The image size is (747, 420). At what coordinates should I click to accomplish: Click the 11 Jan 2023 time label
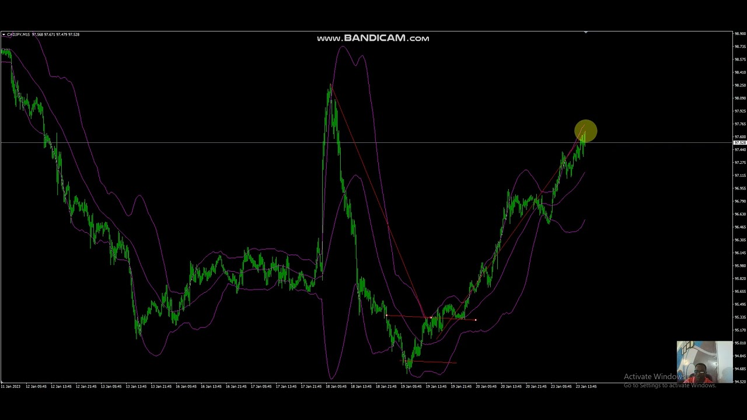click(11, 386)
